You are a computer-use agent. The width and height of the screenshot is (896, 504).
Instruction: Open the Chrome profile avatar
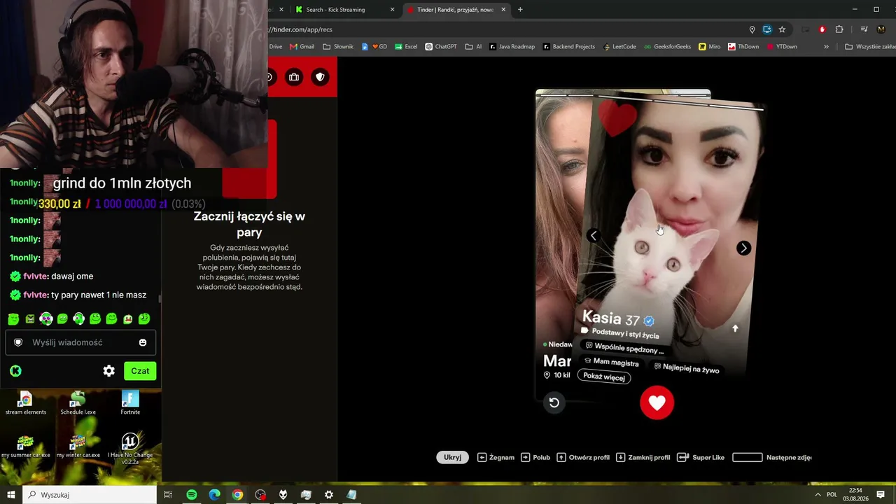[881, 29]
